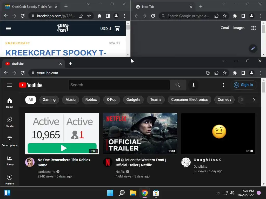Click the Sign in button
This screenshot has height=199, width=266.
click(x=244, y=85)
